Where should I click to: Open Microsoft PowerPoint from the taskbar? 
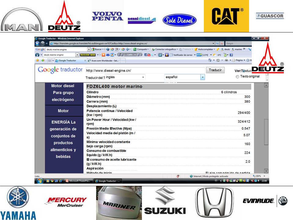(x=78, y=181)
